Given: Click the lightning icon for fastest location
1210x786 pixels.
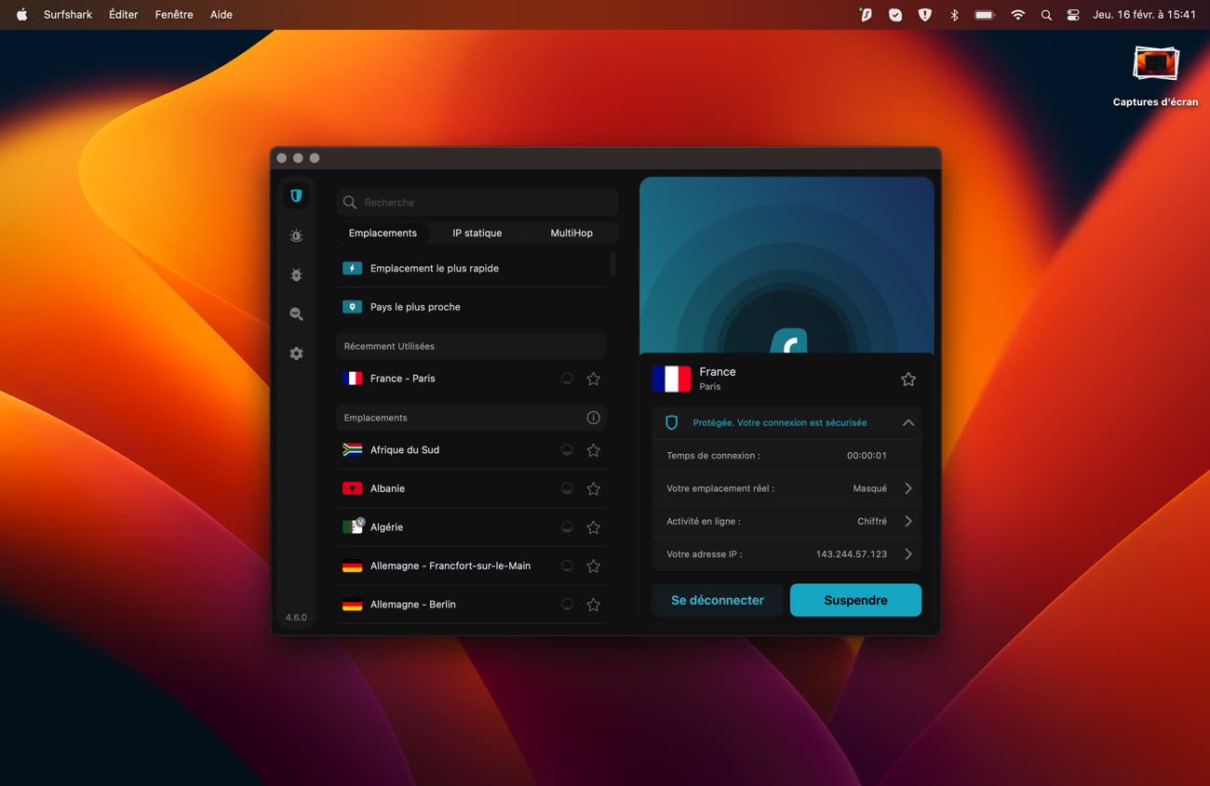Looking at the screenshot, I should pos(352,268).
